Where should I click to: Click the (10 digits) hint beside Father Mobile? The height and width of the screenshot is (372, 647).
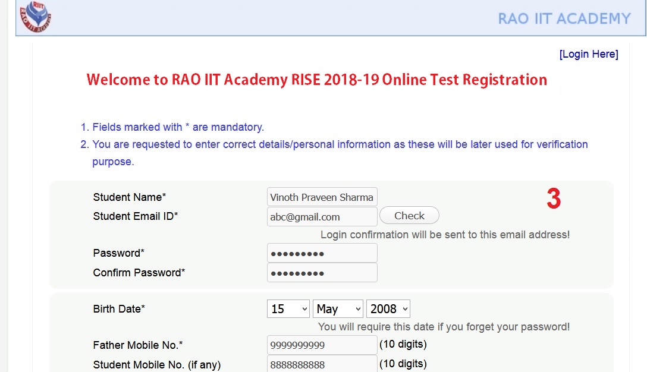point(403,344)
